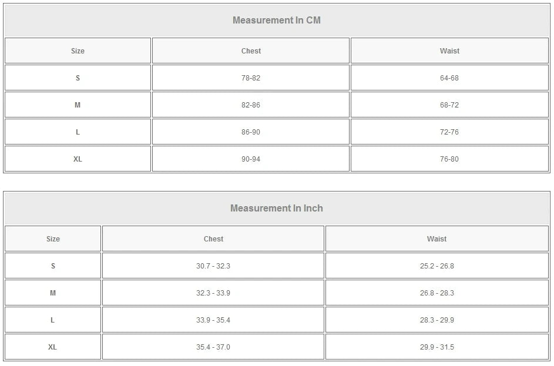554x366 pixels.
Task: Select the M size cell in Inch table
Action: coord(53,293)
